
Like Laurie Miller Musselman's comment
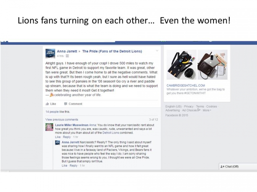tap(58, 137)
